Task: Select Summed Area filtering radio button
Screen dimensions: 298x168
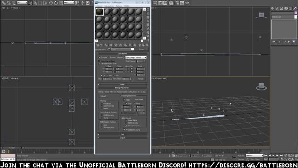Action: coord(102,106)
